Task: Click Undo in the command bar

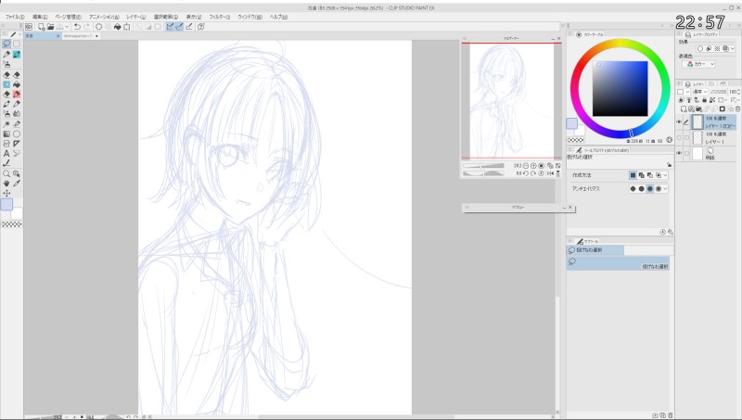Action: 77,27
